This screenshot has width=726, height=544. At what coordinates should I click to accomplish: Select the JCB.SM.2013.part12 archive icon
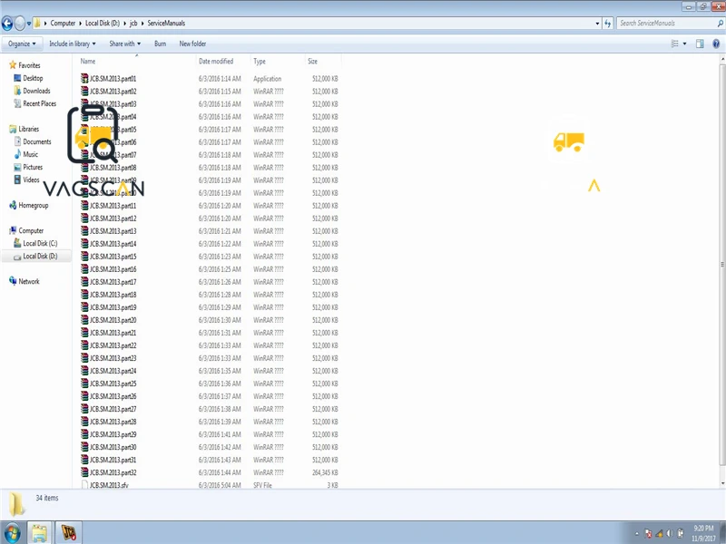[x=84, y=218]
